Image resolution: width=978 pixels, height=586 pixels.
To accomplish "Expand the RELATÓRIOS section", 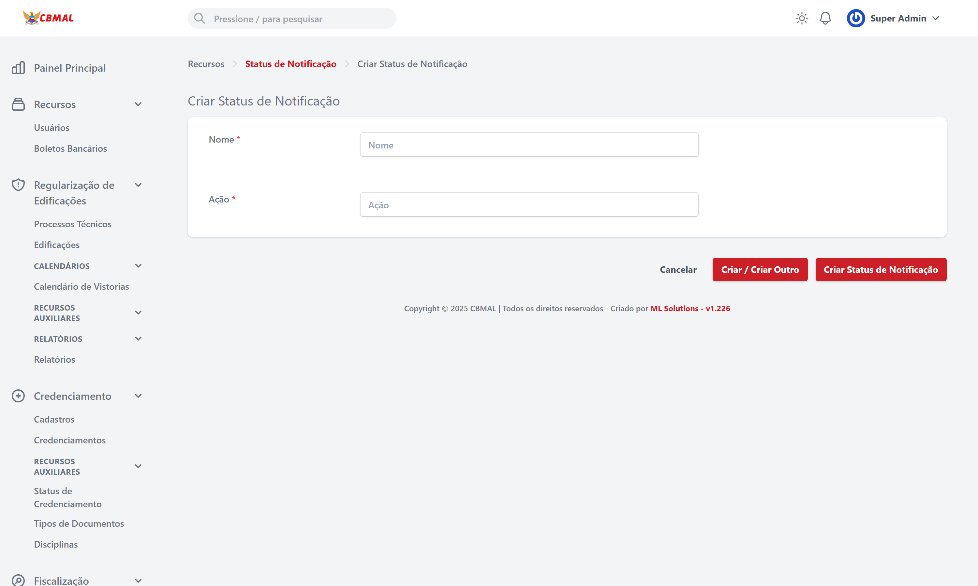I will tap(138, 338).
